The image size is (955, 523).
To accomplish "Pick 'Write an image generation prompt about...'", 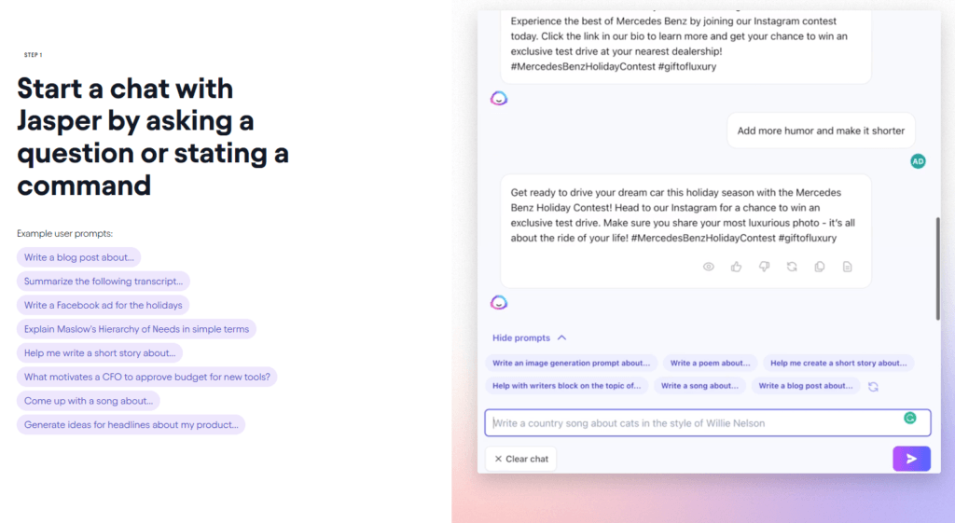I will (x=572, y=363).
